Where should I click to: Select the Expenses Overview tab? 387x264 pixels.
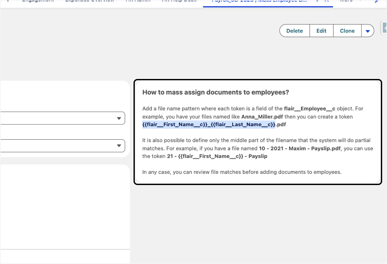[x=89, y=1]
